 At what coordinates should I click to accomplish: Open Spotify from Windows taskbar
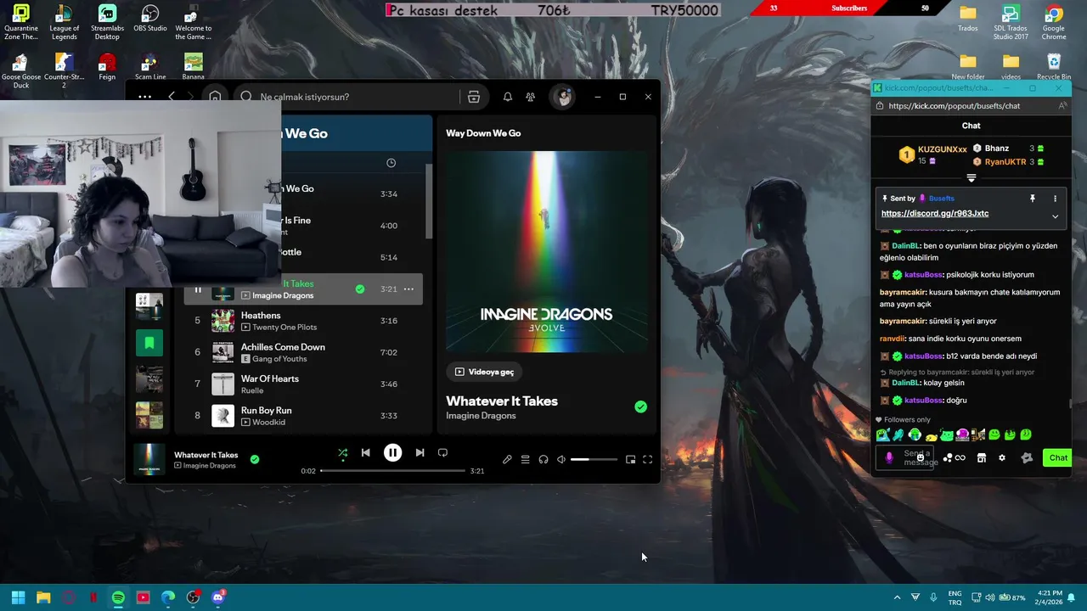tap(118, 597)
